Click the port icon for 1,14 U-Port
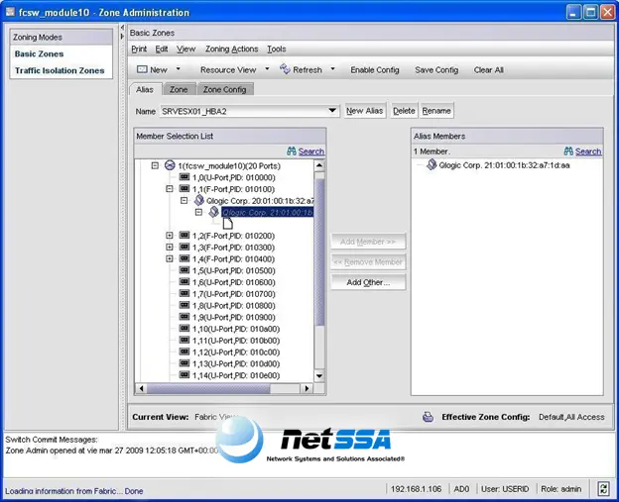 tap(185, 374)
